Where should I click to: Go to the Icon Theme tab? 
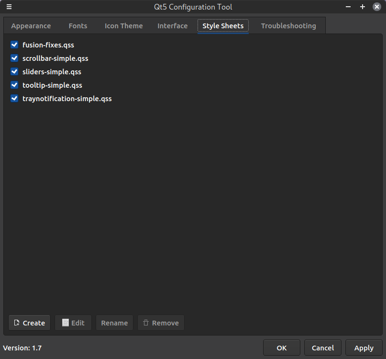click(123, 26)
